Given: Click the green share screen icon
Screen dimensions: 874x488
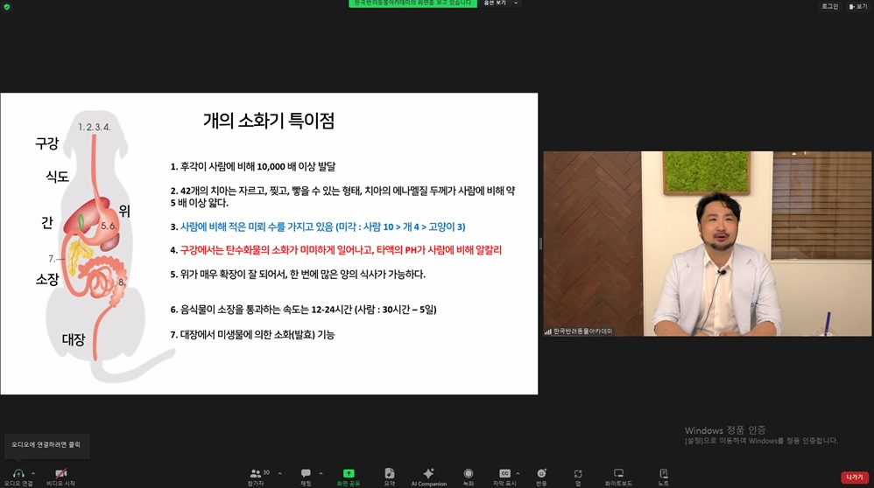Looking at the screenshot, I should click(349, 473).
